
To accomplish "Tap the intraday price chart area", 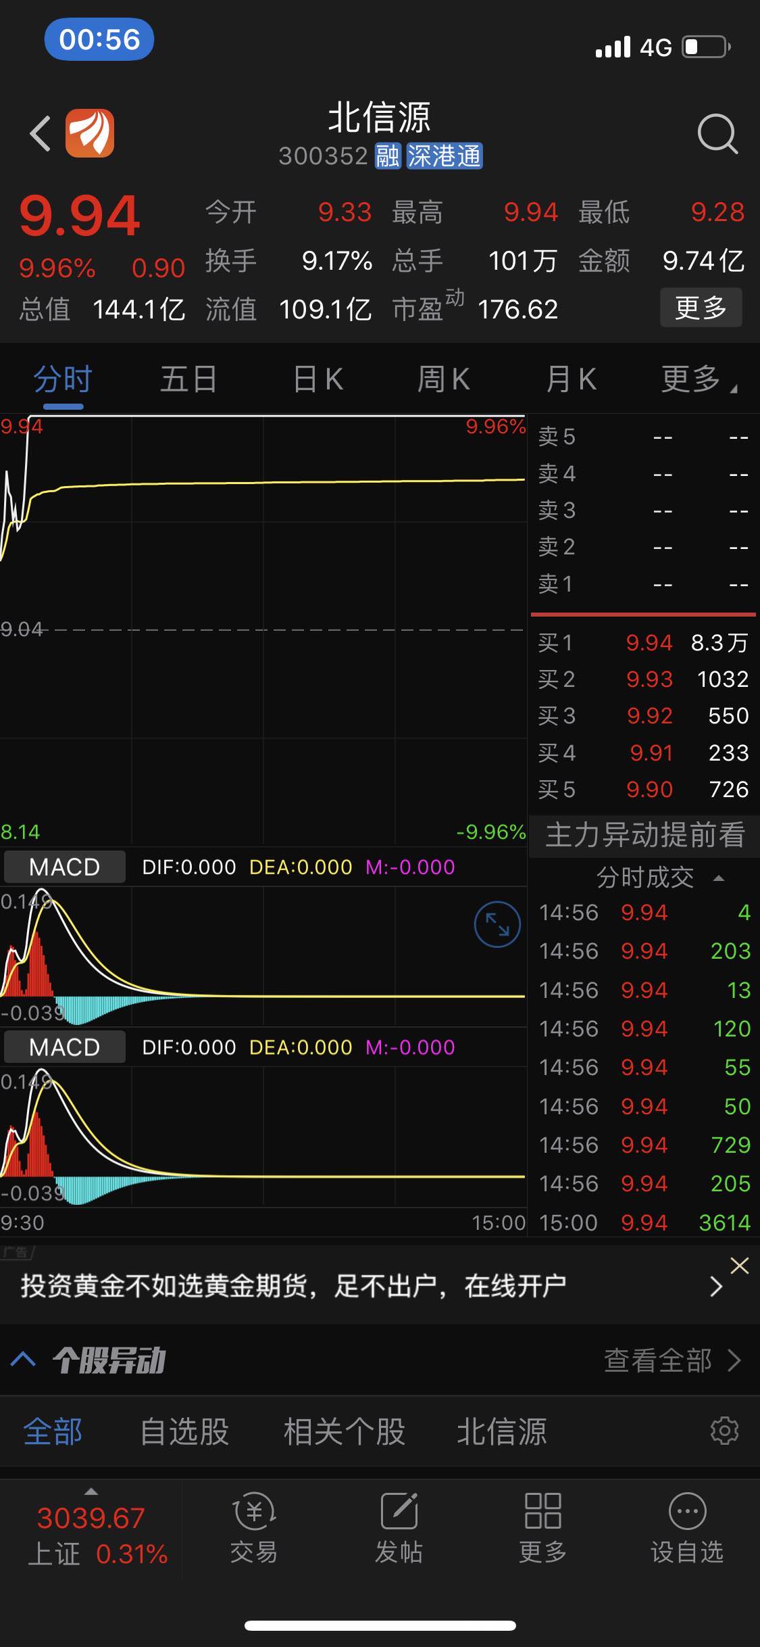I will coord(263,629).
